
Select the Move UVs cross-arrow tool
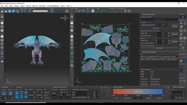(181, 23)
